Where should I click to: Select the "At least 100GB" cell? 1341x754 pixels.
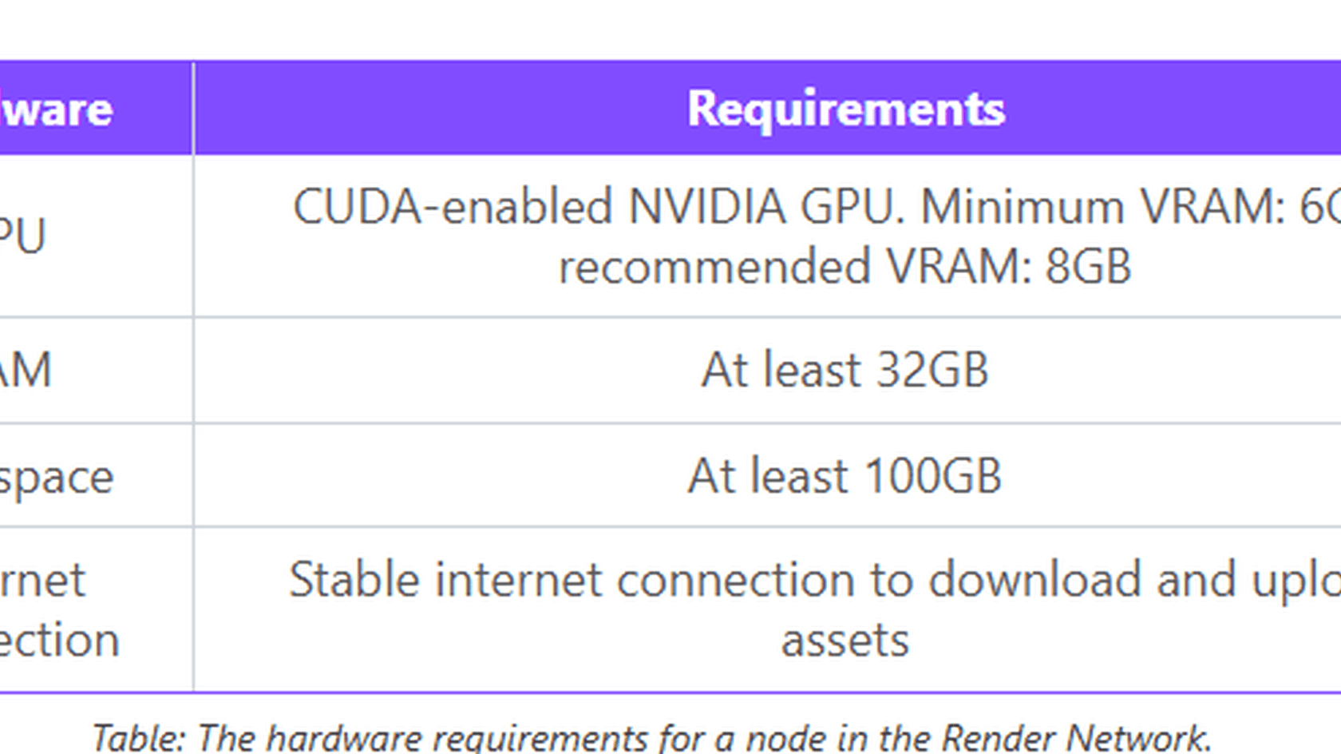point(845,476)
